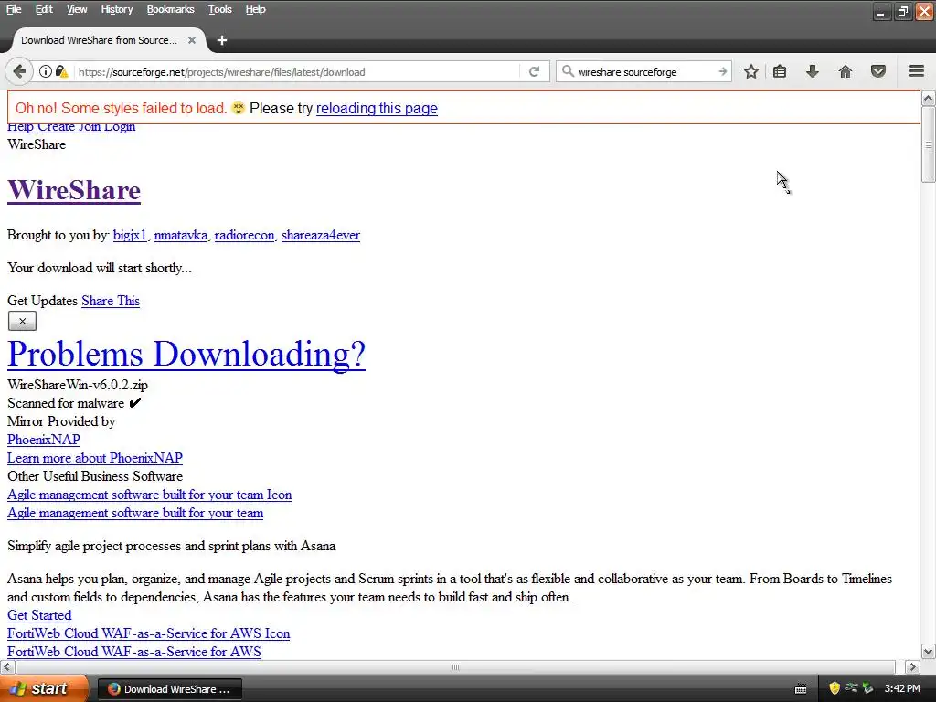Screen dimensions: 936x702
Task: Click the Create link at page top
Action: click(56, 127)
